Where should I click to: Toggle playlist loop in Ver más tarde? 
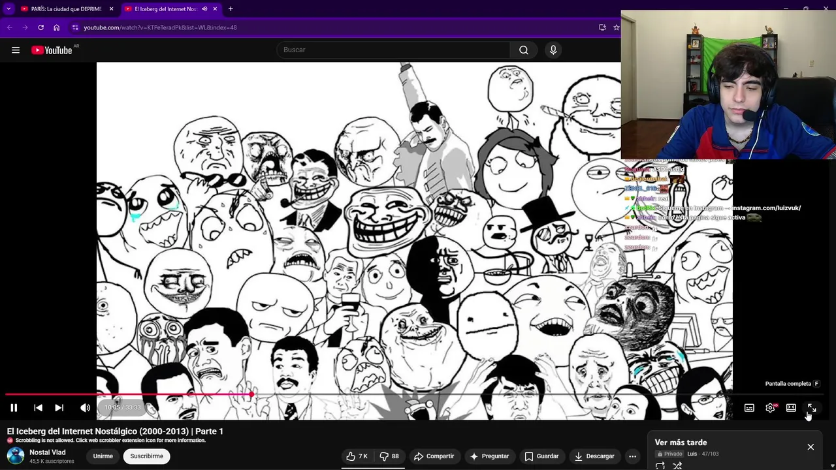pyautogui.click(x=660, y=466)
